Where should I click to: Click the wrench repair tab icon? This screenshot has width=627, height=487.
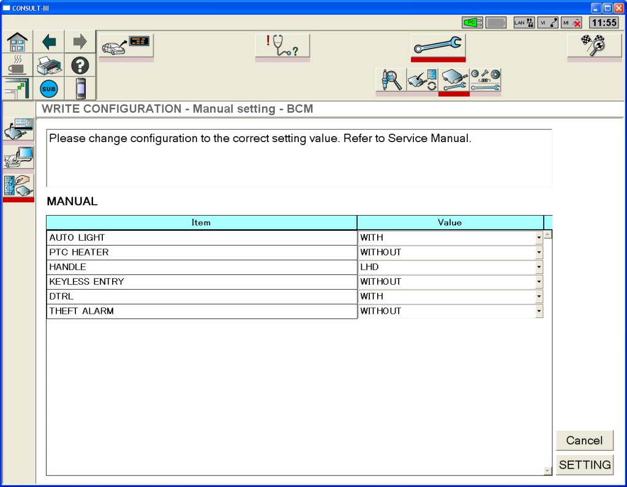438,46
